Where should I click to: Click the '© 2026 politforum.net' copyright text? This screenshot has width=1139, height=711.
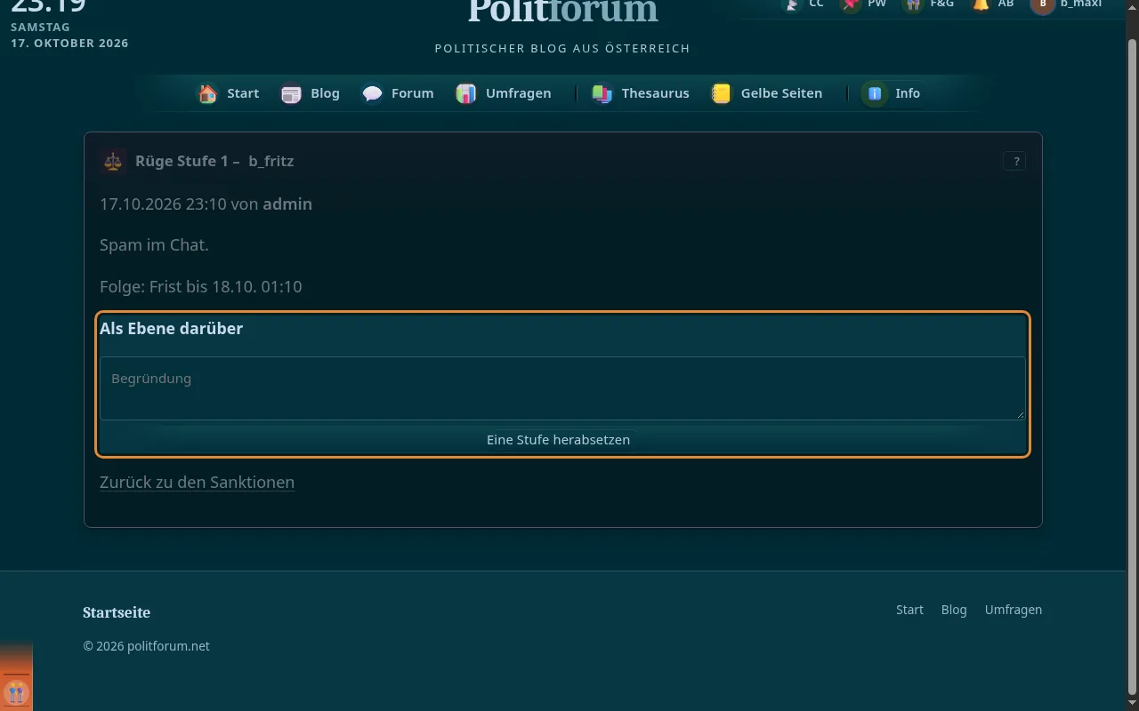coord(146,646)
